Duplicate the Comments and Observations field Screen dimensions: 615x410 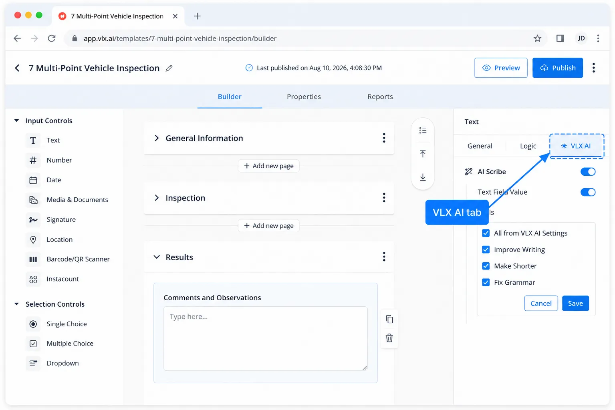point(389,319)
